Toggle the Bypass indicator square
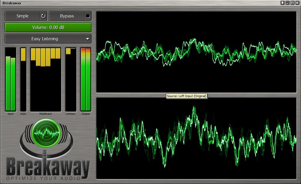Screen dimensions: 301x184 pos(88,16)
